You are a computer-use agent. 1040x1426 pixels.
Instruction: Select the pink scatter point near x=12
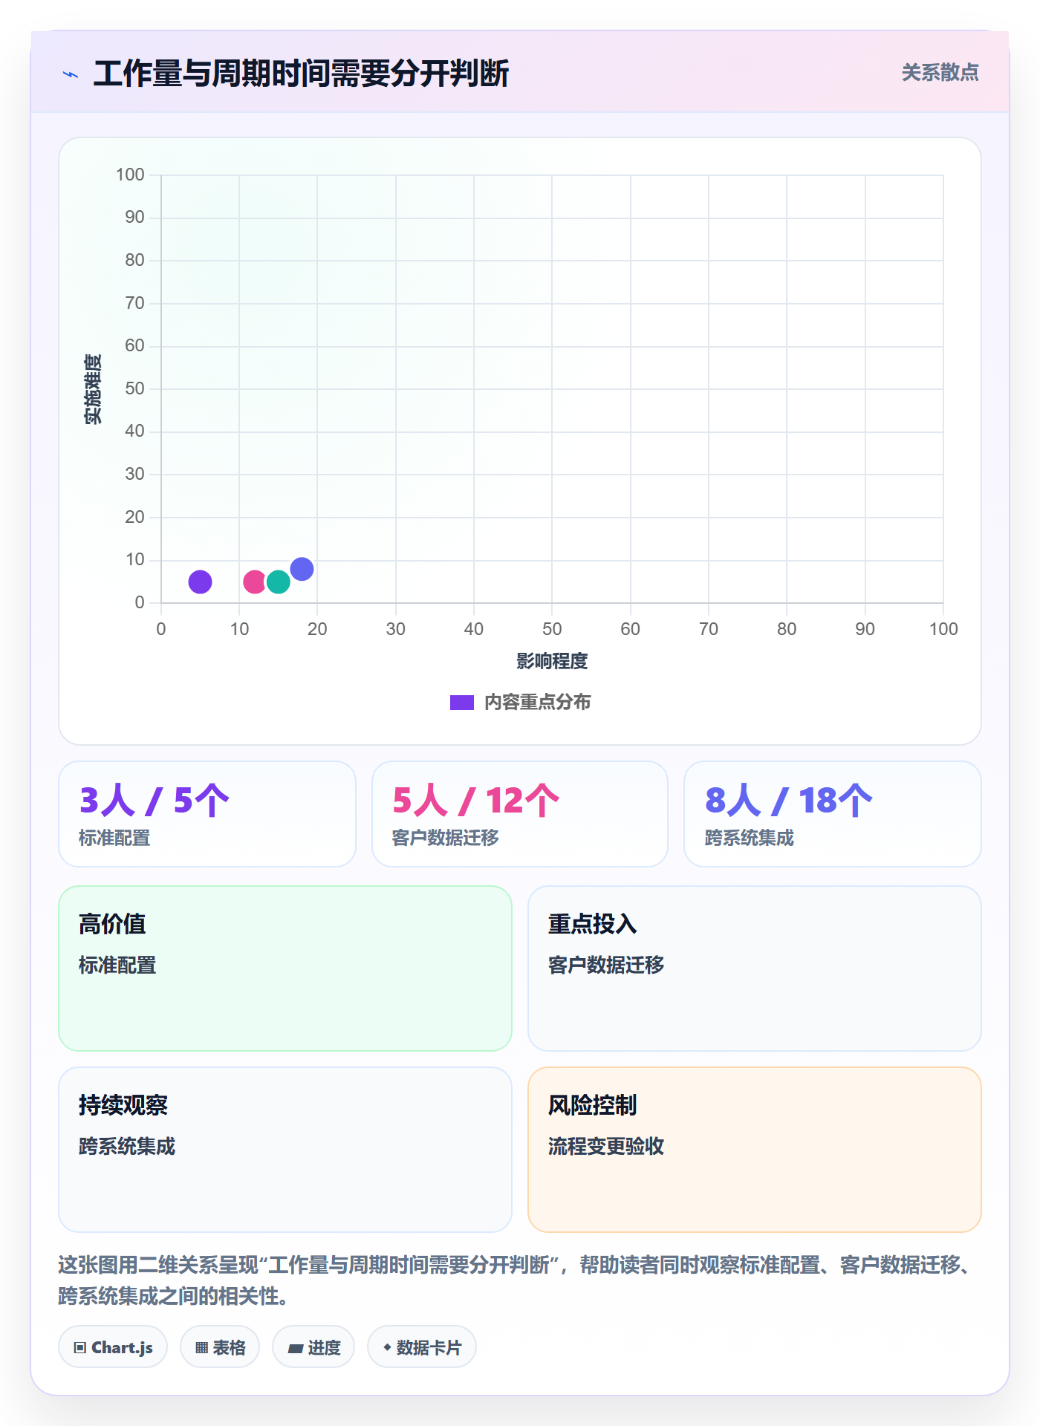(x=255, y=582)
